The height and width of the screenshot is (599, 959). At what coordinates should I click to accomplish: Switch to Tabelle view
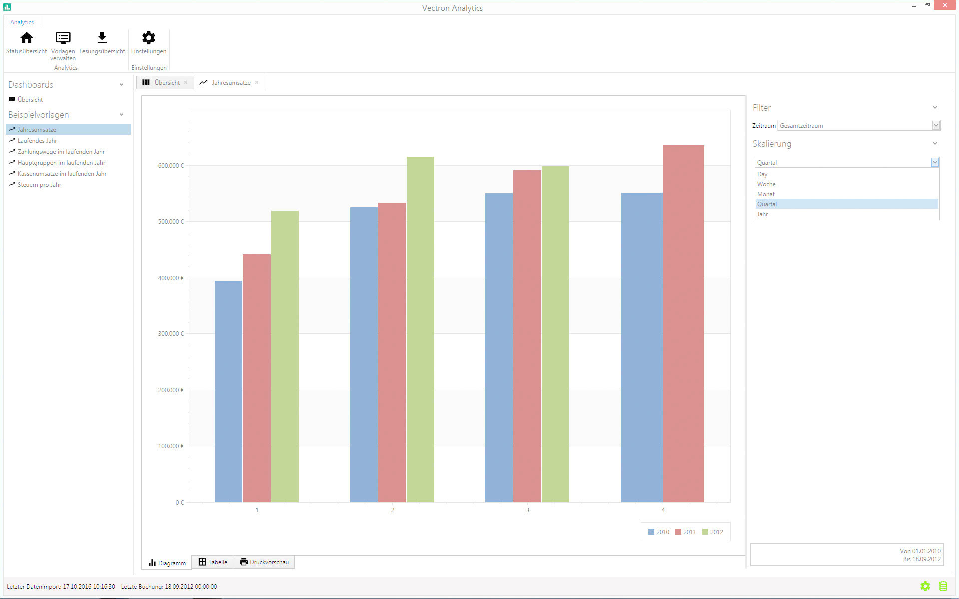[x=213, y=562]
